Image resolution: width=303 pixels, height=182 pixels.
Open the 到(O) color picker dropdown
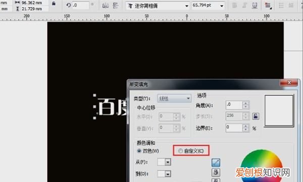pos(168,174)
